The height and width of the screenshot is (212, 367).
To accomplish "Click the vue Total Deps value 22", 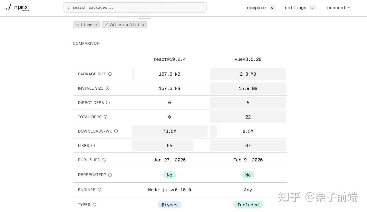I will pos(248,117).
